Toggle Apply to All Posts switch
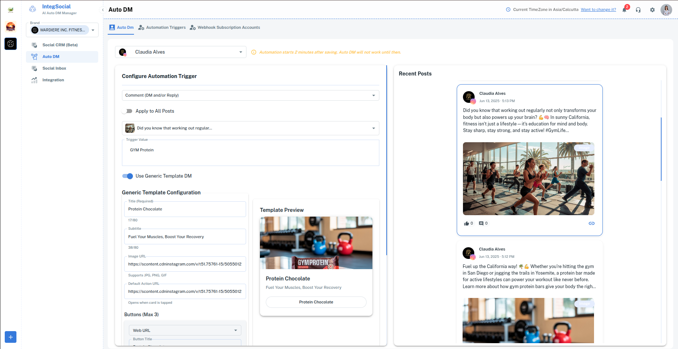The width and height of the screenshot is (678, 349). 127,111
